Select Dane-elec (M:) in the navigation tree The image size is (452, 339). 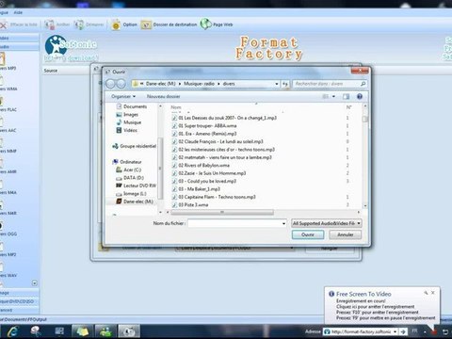pos(138,202)
